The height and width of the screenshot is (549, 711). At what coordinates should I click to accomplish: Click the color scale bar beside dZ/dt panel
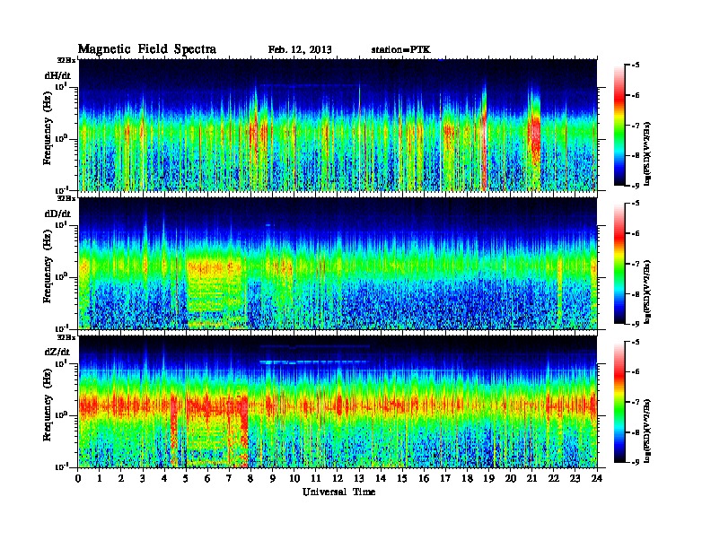[x=619, y=402]
